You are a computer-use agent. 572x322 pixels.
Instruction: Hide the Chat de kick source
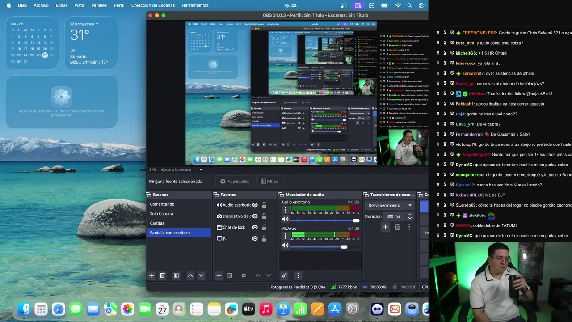click(255, 227)
